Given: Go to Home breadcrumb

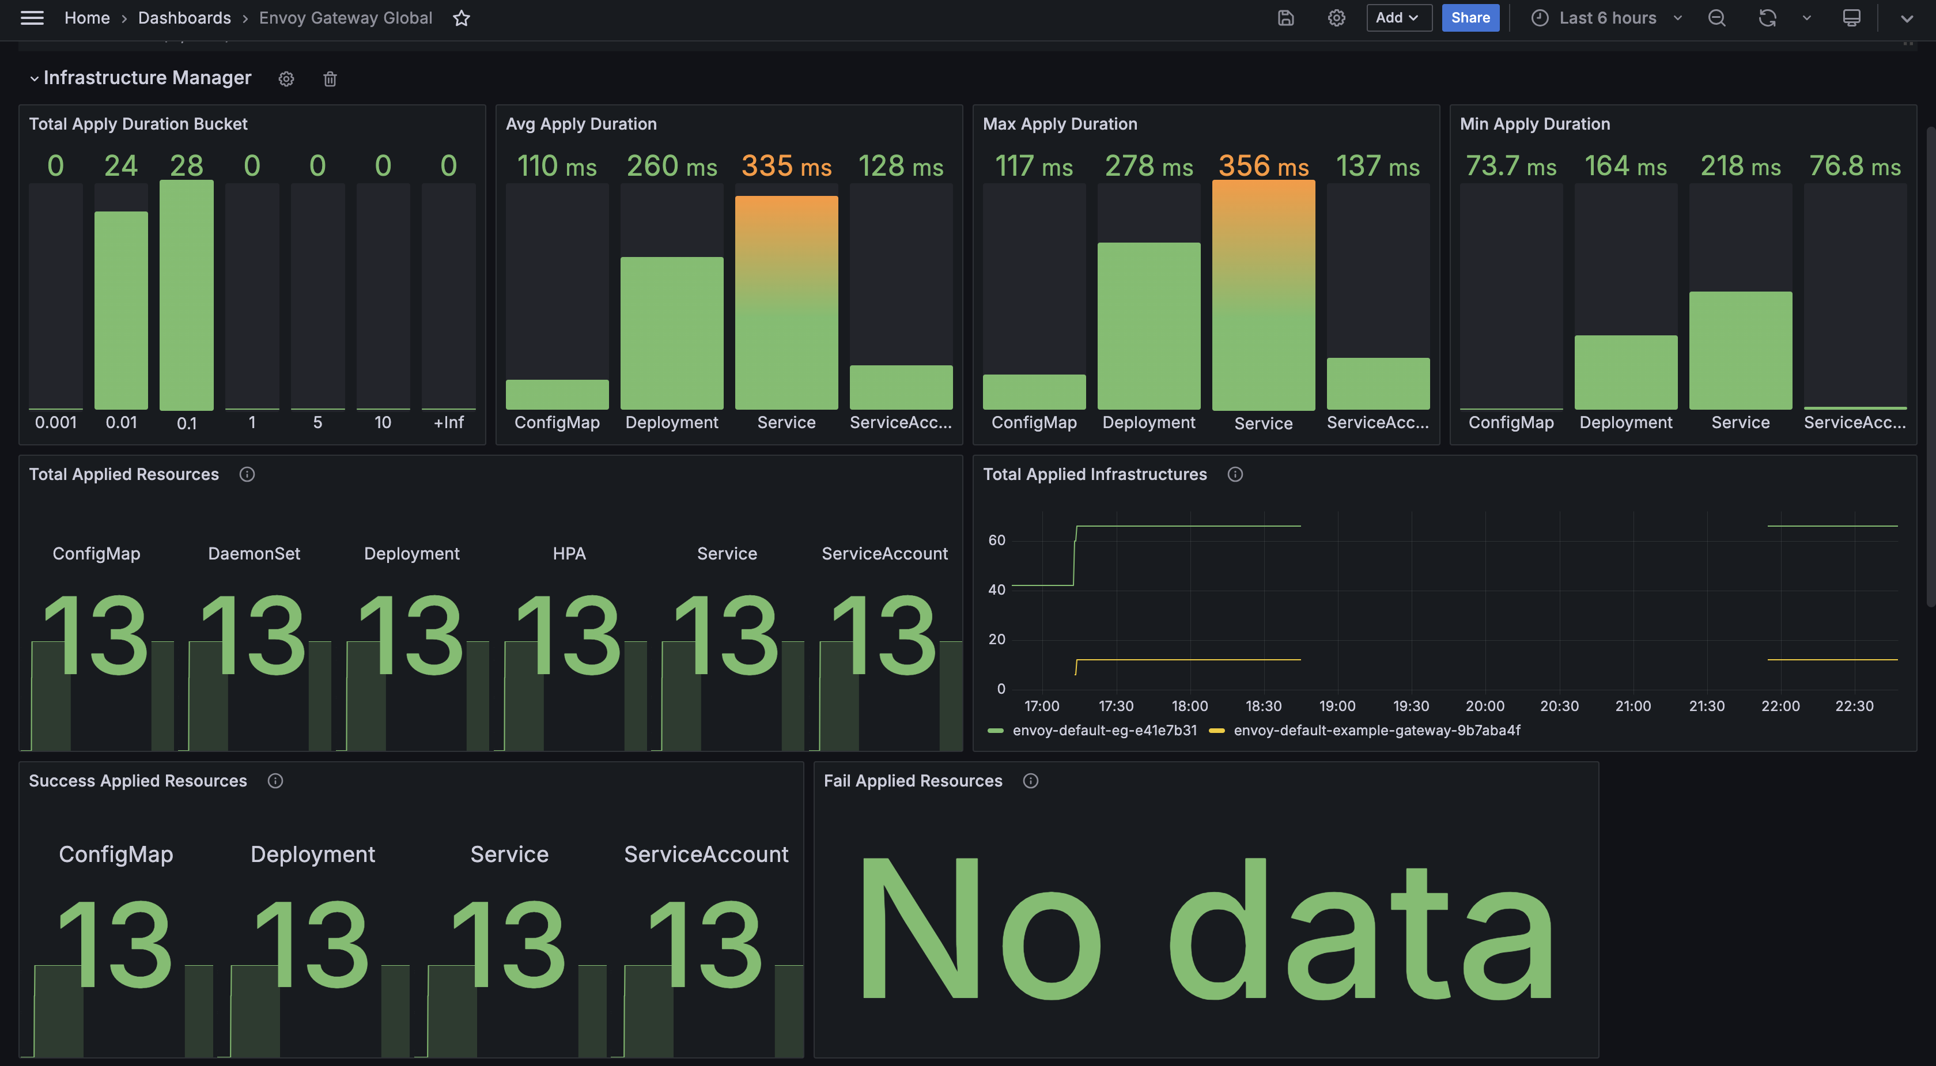Looking at the screenshot, I should pyautogui.click(x=87, y=18).
